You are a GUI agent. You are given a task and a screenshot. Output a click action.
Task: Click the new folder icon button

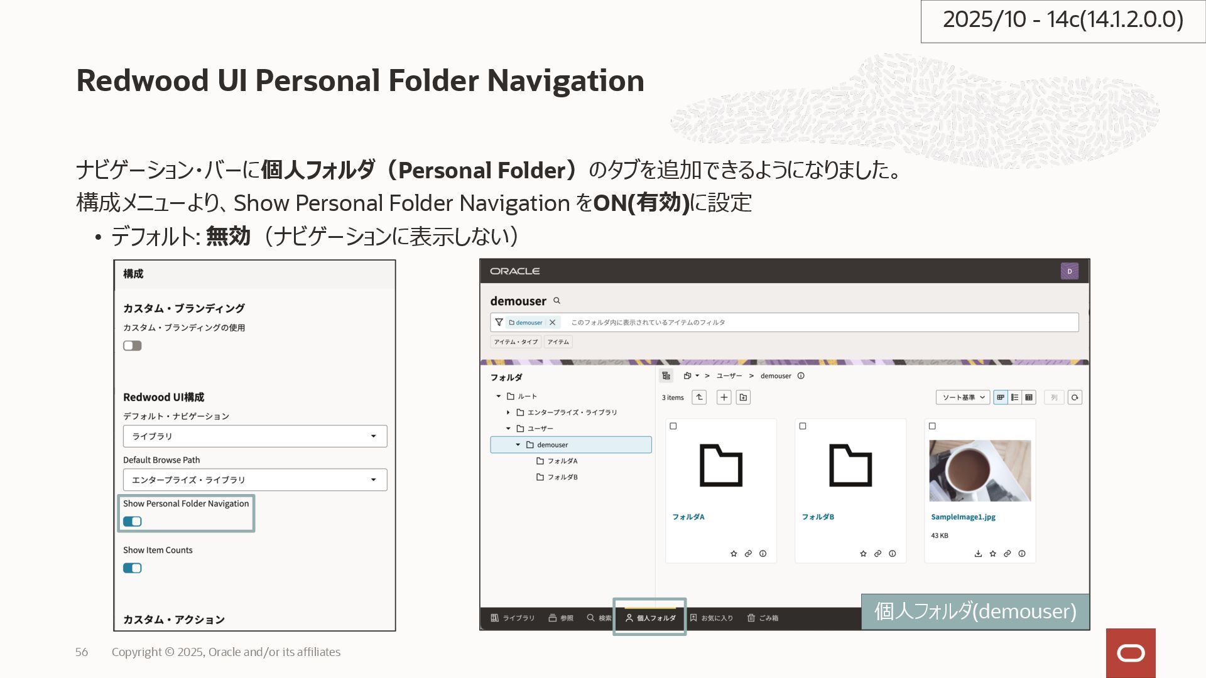pyautogui.click(x=743, y=397)
